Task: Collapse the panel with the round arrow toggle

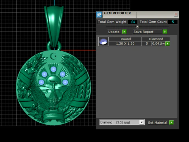Action: [137, 27]
